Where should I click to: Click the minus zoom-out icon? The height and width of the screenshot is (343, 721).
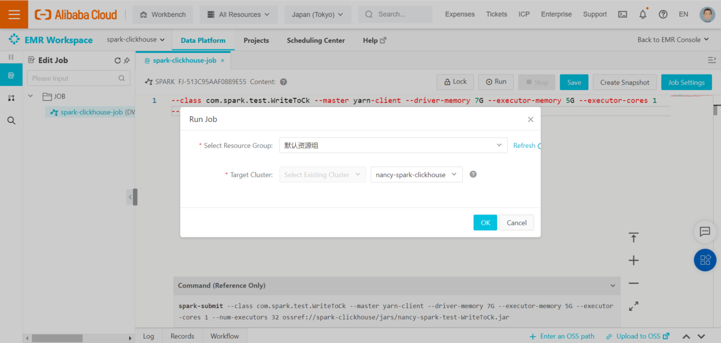633,283
